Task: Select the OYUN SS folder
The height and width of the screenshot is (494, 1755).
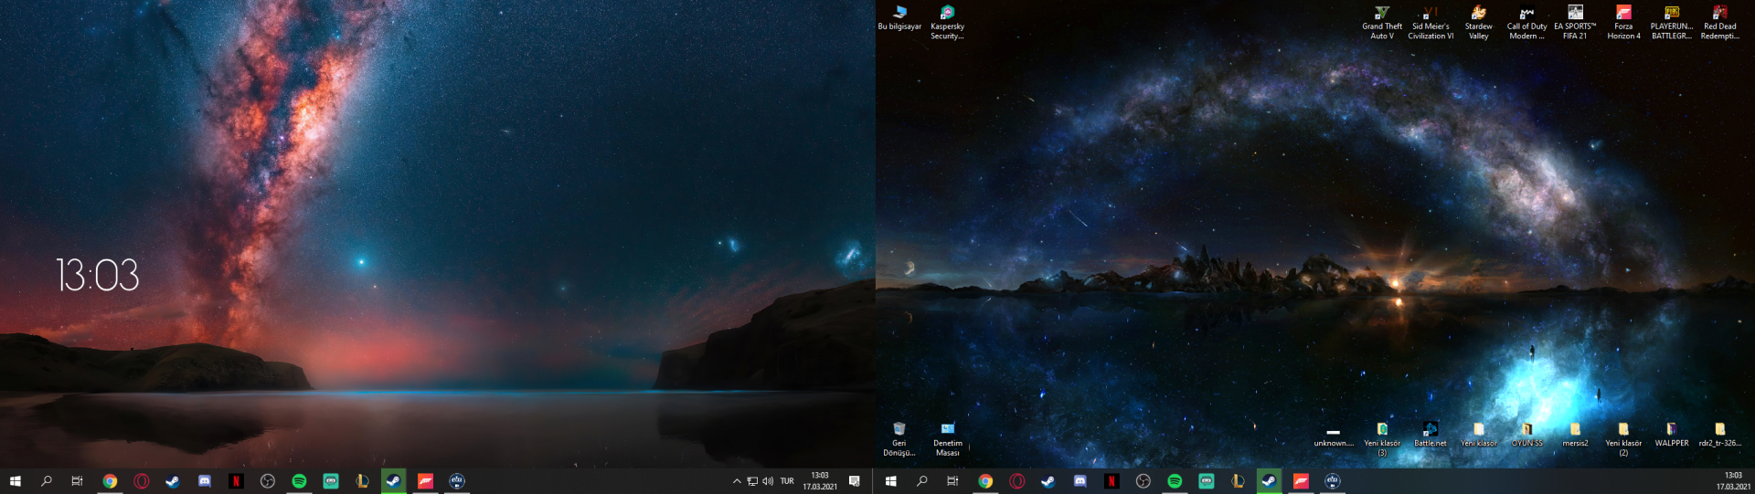Action: click(1526, 435)
